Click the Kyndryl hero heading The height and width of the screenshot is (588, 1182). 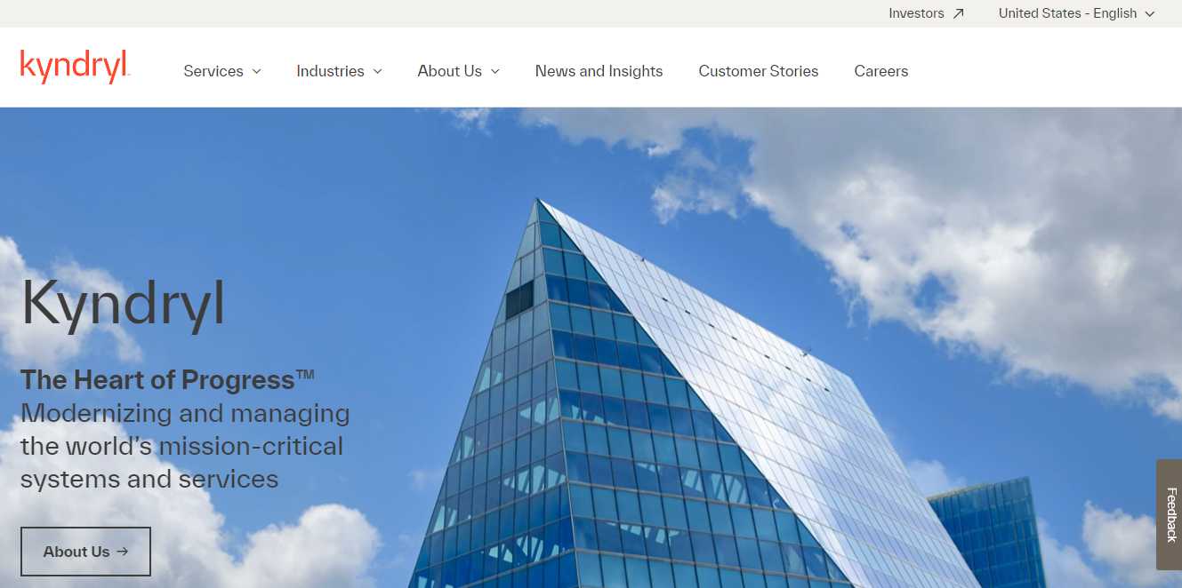pyautogui.click(x=123, y=304)
